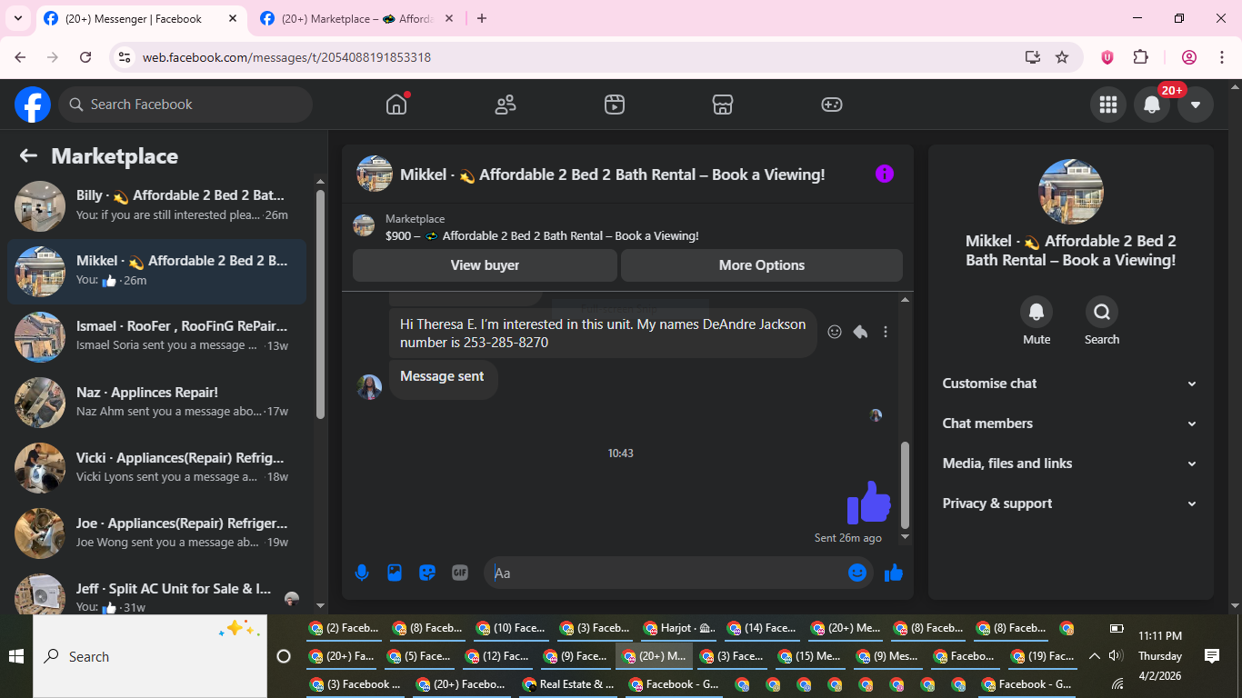This screenshot has height=698, width=1242.
Task: Open the tab search dropdown arrow
Action: pyautogui.click(x=17, y=18)
